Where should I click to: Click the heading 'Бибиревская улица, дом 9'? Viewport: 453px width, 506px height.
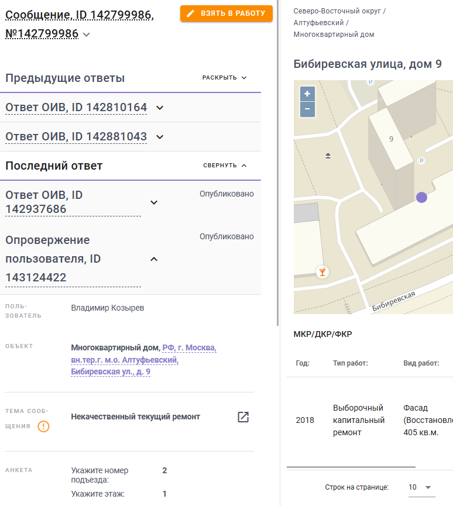(x=368, y=64)
